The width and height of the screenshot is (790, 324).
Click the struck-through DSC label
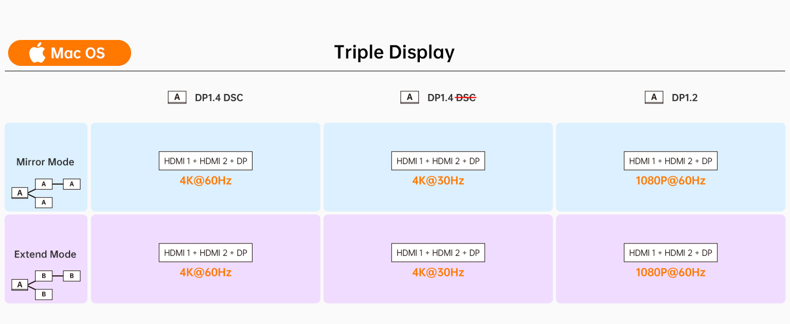click(466, 98)
